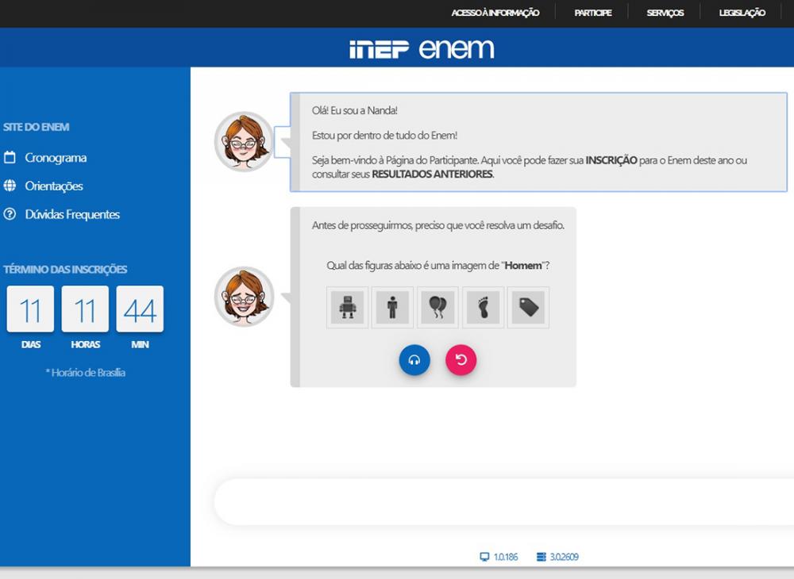Click the server icon next to 3.0.2609
The width and height of the screenshot is (794, 579).
click(x=541, y=557)
